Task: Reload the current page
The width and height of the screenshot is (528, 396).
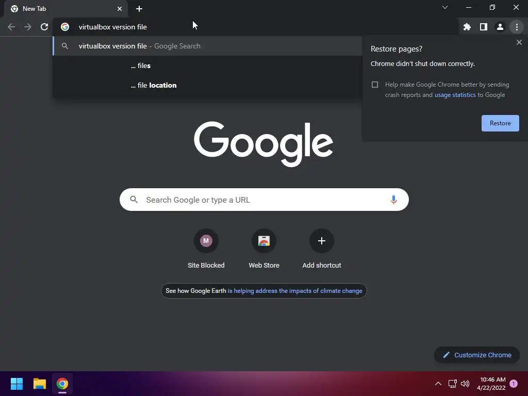Action: (44, 27)
